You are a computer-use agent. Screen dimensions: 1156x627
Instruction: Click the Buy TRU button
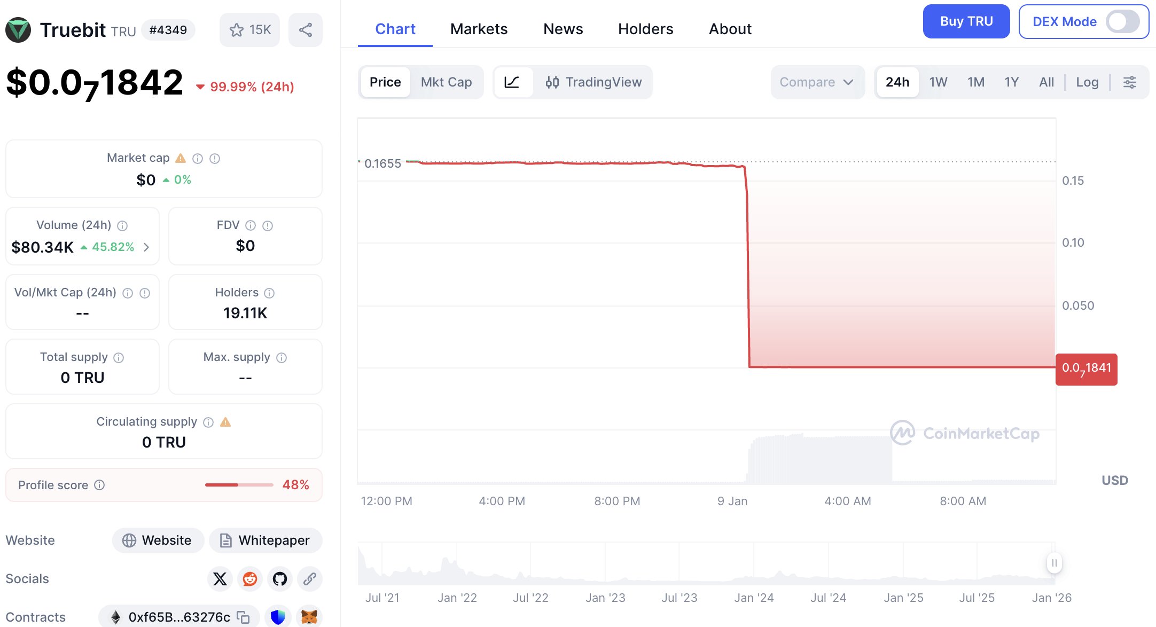[x=966, y=21]
